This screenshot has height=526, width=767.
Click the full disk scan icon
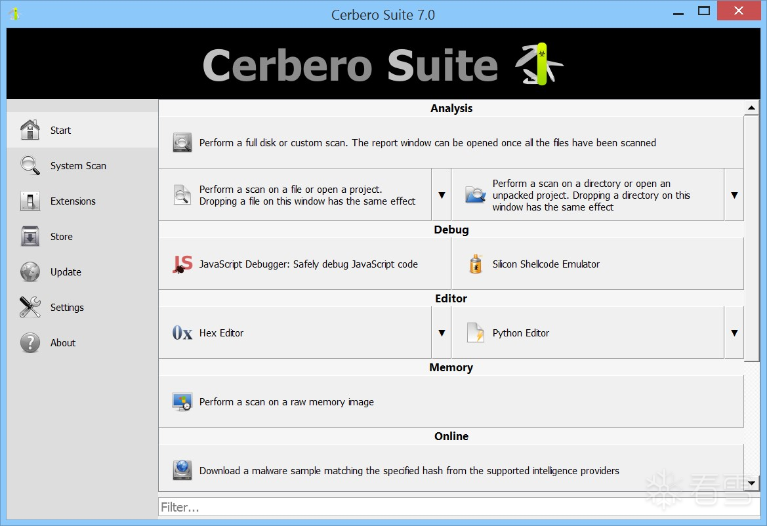click(182, 143)
